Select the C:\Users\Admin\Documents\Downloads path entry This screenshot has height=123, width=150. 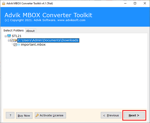pos(48,40)
